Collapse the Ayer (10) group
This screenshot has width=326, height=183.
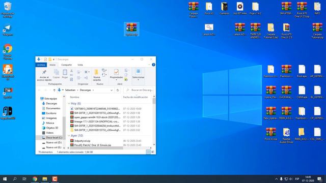point(69,136)
